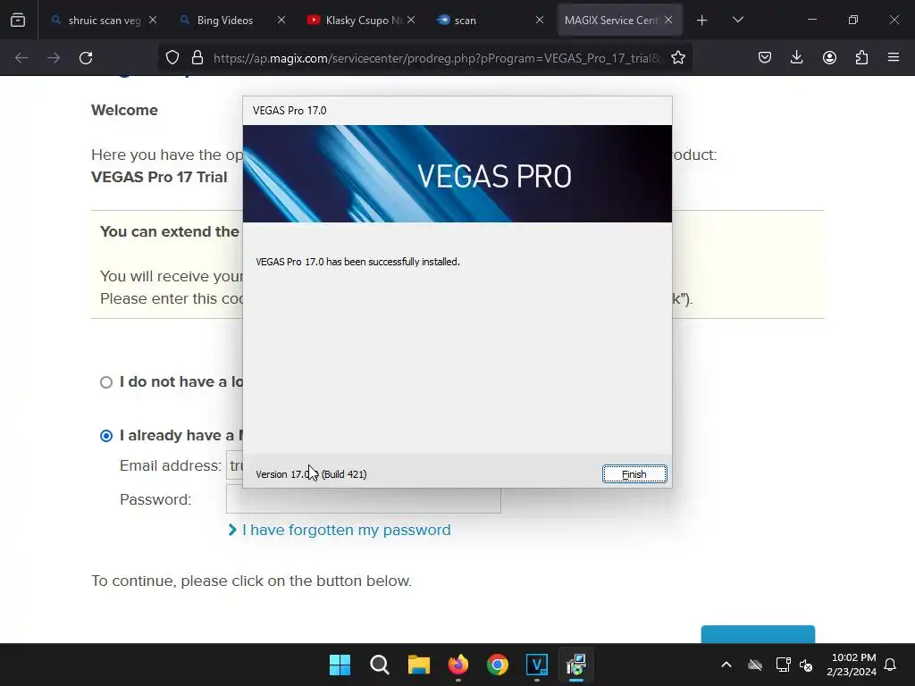Viewport: 915px width, 686px height.
Task: Click 'To continue, please click on the button below' text
Action: (251, 581)
